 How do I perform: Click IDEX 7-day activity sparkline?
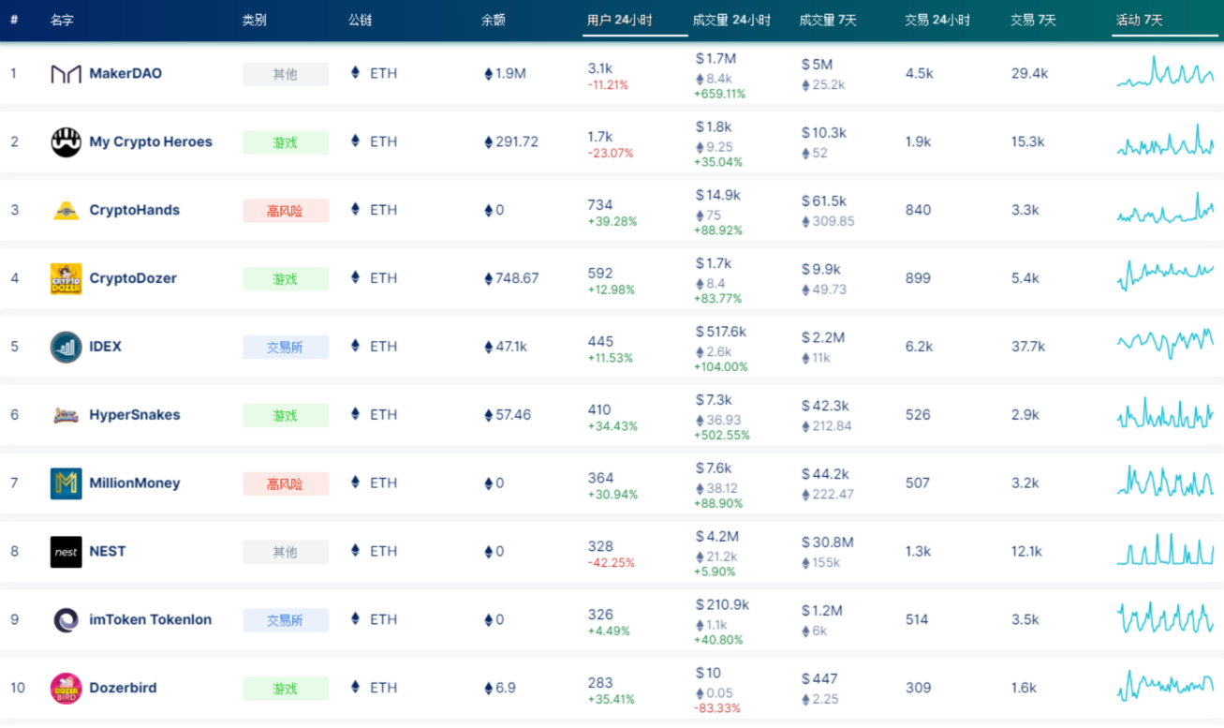1165,344
